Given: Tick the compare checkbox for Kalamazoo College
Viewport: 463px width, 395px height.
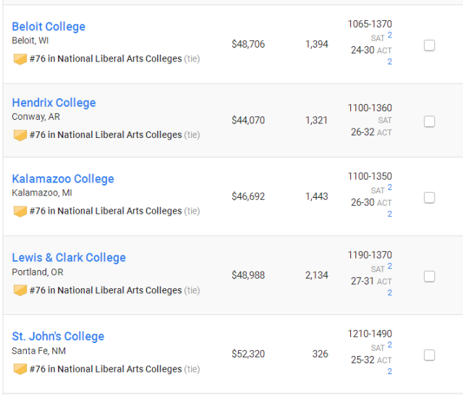Looking at the screenshot, I should coord(429,198).
